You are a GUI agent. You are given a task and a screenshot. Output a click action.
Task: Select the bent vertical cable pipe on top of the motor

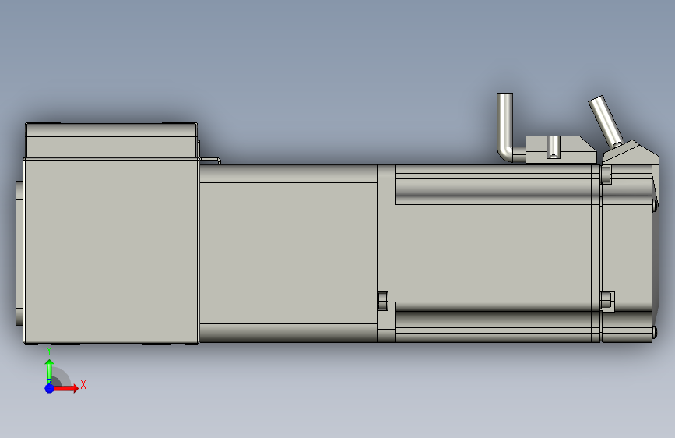(x=507, y=127)
